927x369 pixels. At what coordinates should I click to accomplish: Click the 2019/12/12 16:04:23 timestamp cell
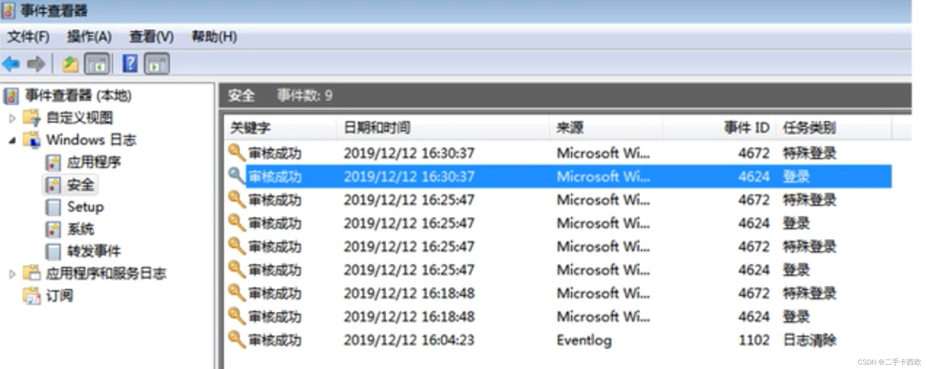point(409,340)
